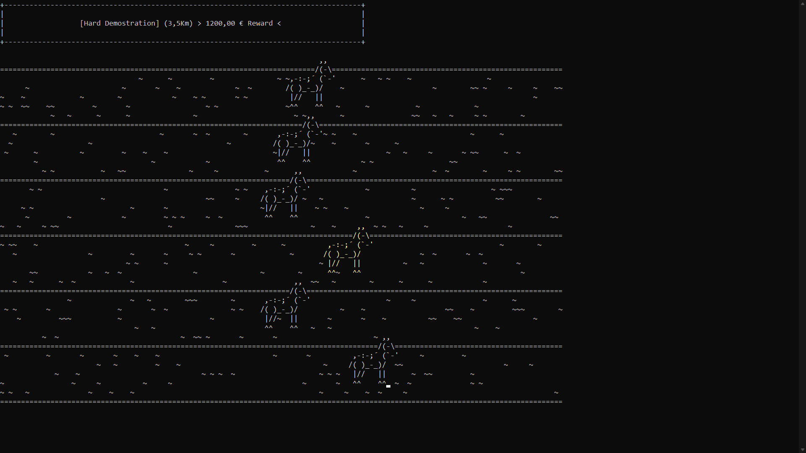The height and width of the screenshot is (453, 806).
Task: Click the (3,5Km) distance label
Action: tap(178, 23)
